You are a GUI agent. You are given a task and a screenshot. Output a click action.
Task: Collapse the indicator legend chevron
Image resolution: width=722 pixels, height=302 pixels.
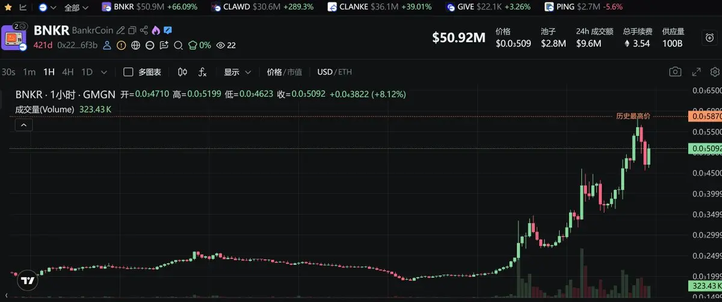pyautogui.click(x=23, y=125)
